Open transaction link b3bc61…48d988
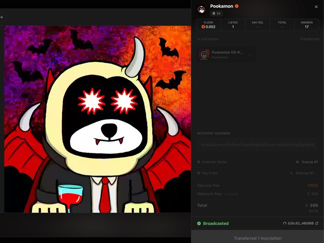 (x=301, y=223)
